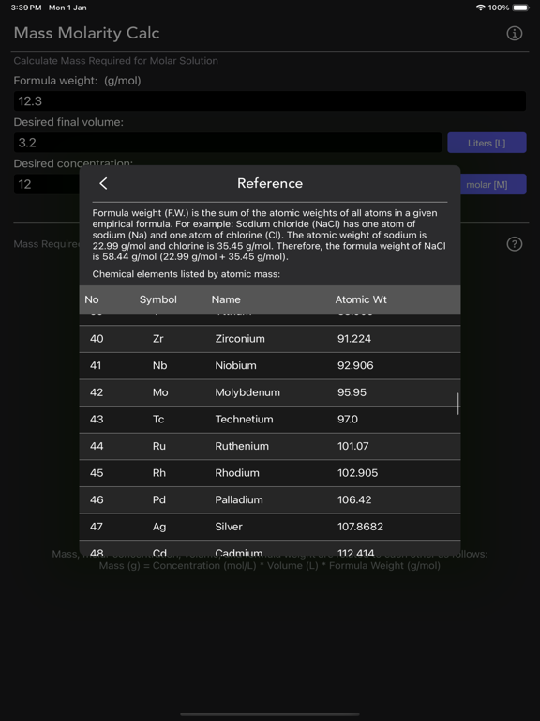Select the Nb symbol cell

coord(159,365)
